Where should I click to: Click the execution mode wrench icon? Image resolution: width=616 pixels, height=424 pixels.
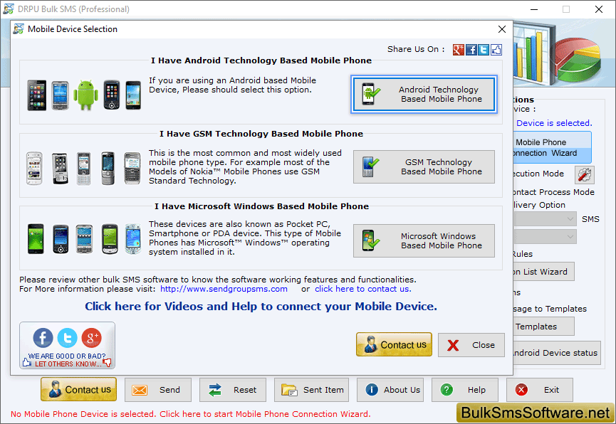point(585,175)
